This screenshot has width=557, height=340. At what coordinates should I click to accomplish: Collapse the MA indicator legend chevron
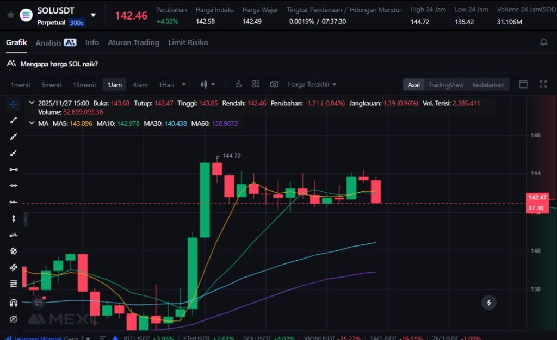tap(32, 123)
